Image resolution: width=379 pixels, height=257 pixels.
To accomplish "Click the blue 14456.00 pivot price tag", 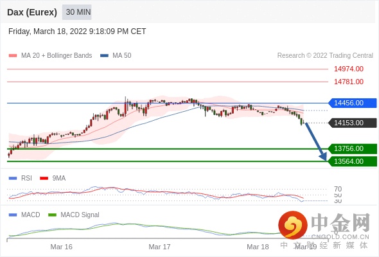I will pos(353,103).
